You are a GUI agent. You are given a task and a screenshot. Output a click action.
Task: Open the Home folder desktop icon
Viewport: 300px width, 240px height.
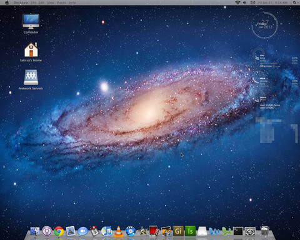(x=31, y=52)
